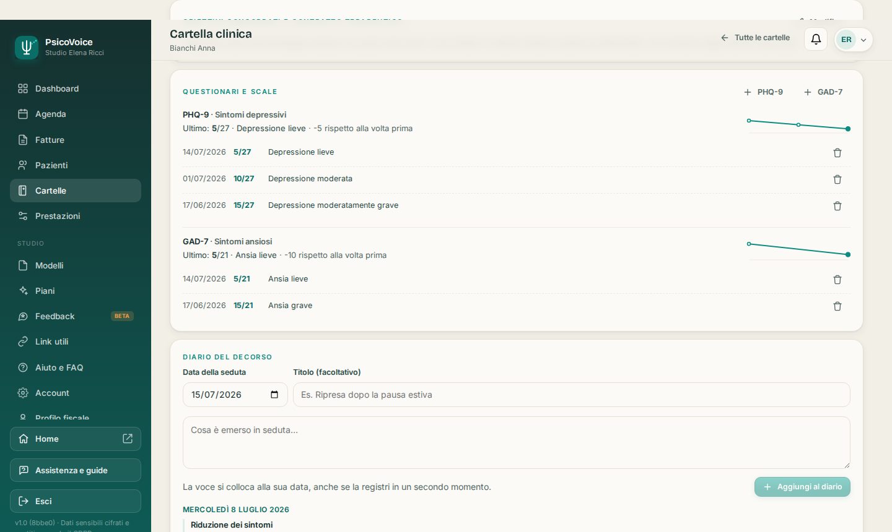
Task: Click the Link utili chain icon
Action: (23, 341)
